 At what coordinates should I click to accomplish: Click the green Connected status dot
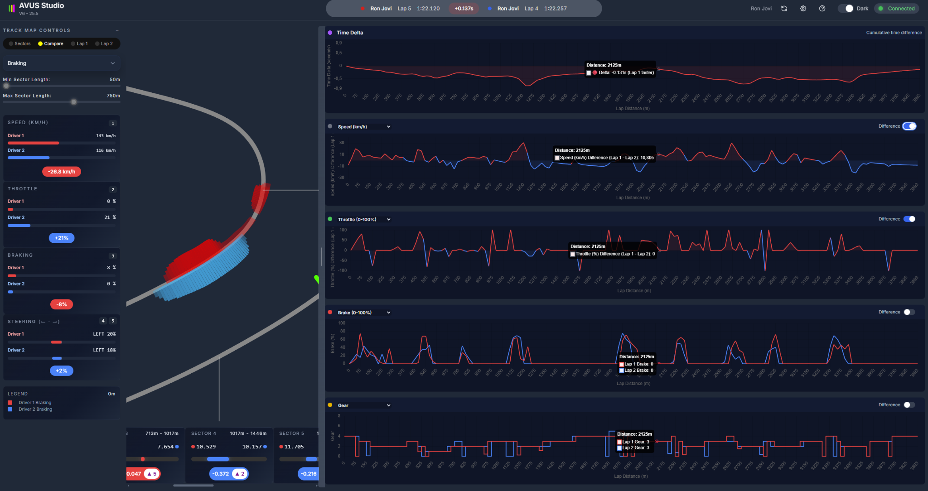(880, 9)
